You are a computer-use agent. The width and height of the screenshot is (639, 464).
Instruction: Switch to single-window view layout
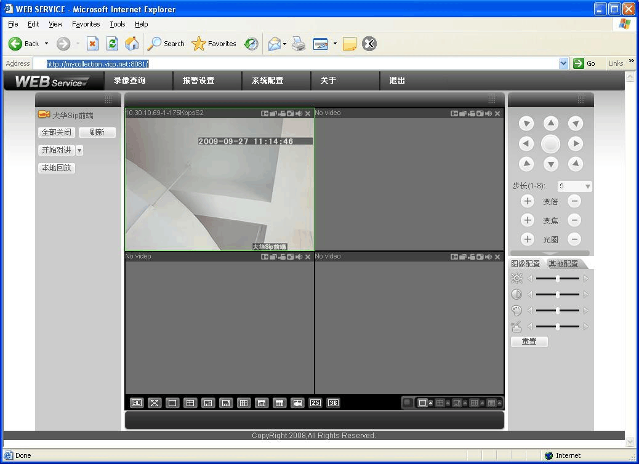[172, 403]
